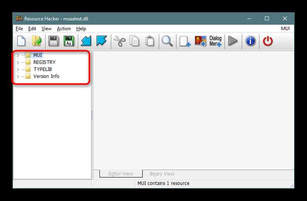The height and width of the screenshot is (201, 307).
Task: Click the Cut scissors icon
Action: click(x=120, y=41)
